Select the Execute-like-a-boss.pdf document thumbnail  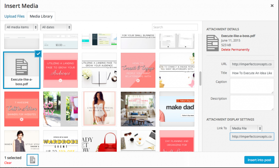[22, 70]
